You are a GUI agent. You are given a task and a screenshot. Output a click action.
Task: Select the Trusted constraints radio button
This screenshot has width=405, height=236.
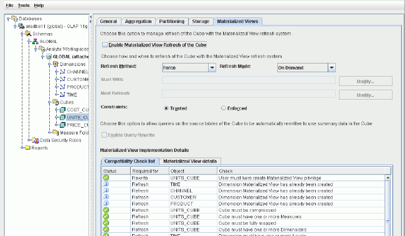tap(166, 108)
